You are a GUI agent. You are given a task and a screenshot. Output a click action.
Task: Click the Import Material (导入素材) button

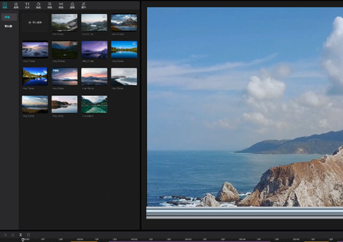click(35, 22)
